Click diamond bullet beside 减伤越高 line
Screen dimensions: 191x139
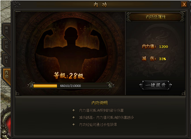[x=73, y=117]
